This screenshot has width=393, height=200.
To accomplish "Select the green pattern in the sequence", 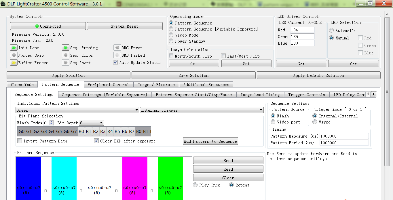I will click(x=170, y=178).
